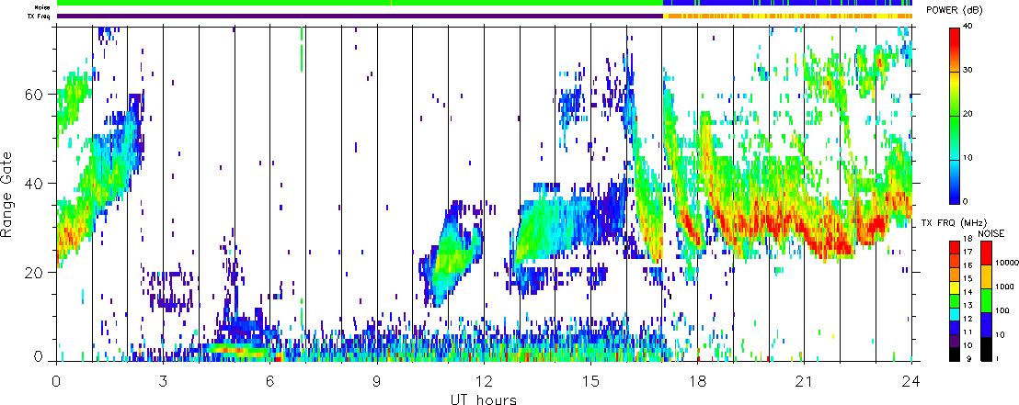This screenshot has height=405, width=1019.
Task: Click the '1000' label on the NOISE legend
Action: tap(1004, 287)
